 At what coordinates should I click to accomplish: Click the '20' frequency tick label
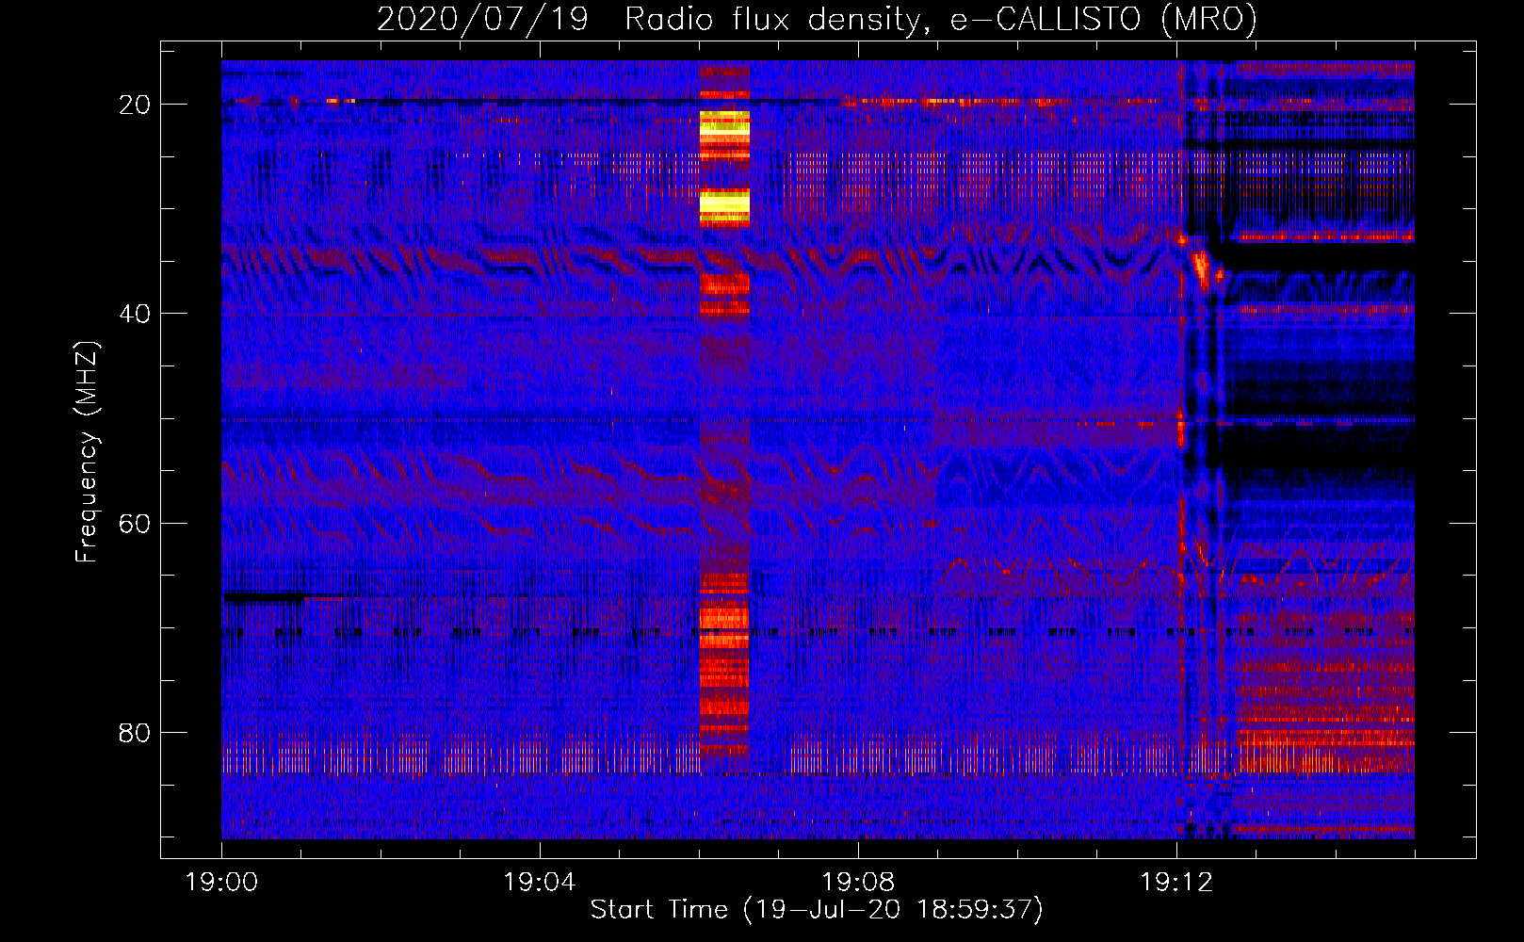(135, 105)
